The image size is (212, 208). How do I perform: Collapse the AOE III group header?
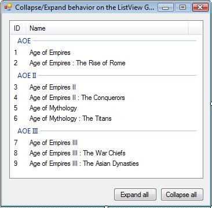[28, 131]
